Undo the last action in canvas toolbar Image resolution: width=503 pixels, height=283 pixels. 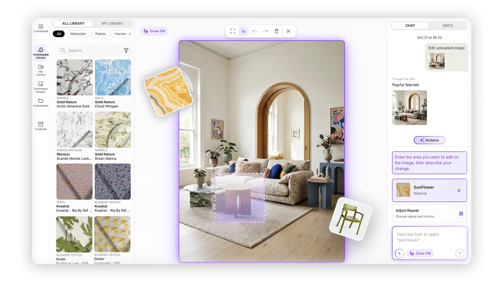pyautogui.click(x=255, y=31)
